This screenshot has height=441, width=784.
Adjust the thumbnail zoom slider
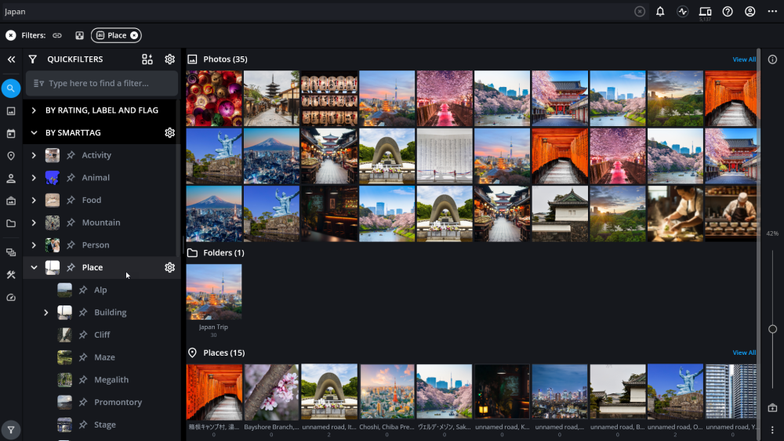click(x=772, y=329)
